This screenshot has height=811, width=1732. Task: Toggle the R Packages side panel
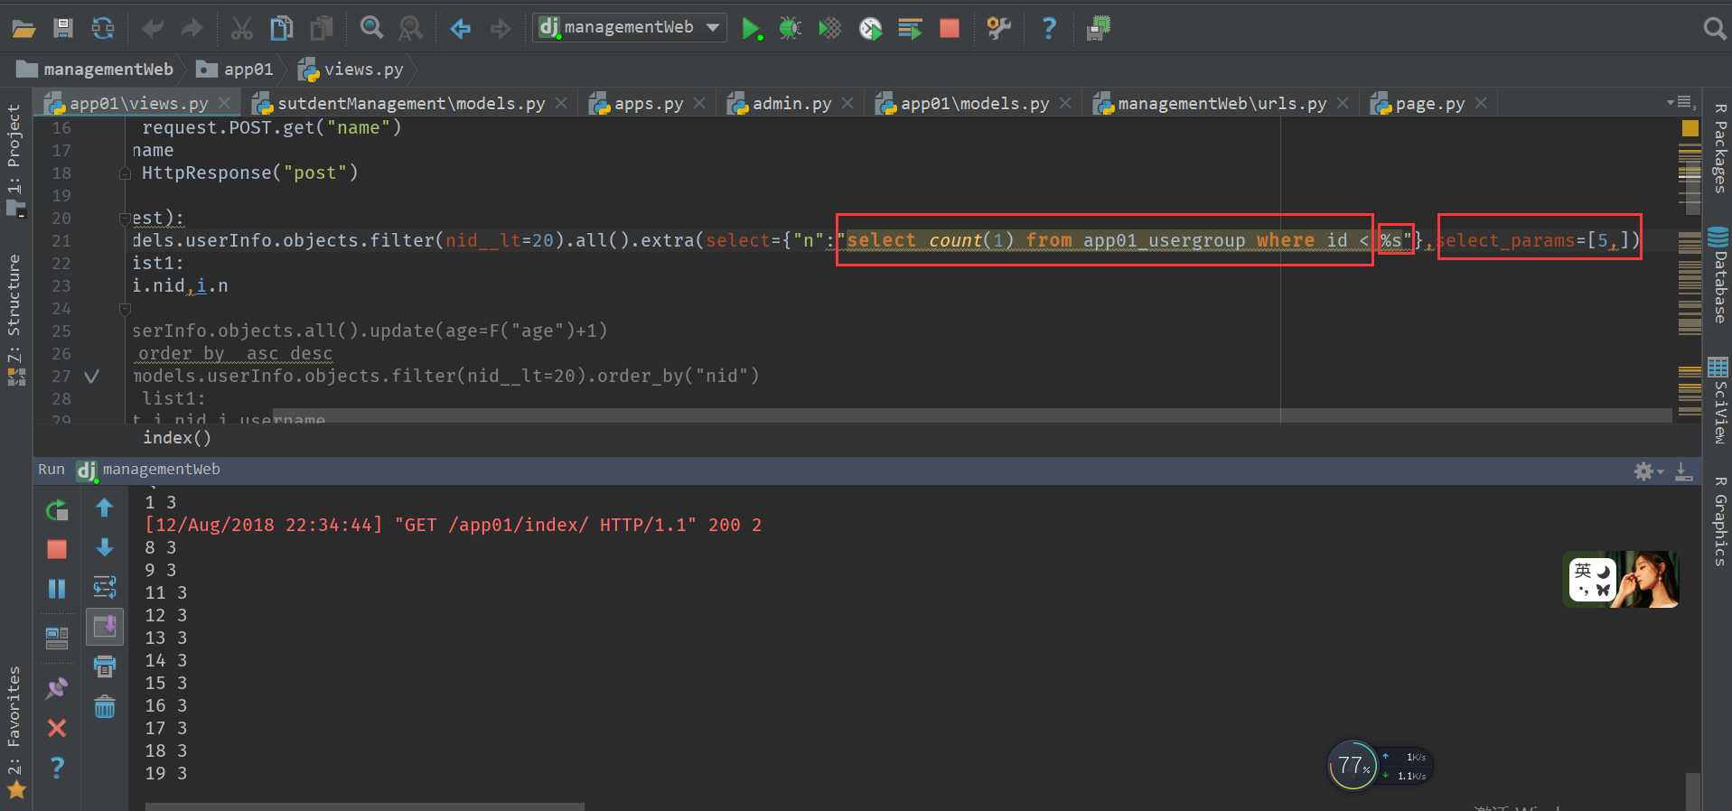pos(1719,149)
